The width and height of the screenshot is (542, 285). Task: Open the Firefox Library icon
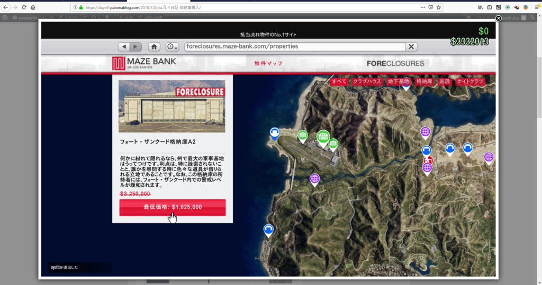(481, 7)
